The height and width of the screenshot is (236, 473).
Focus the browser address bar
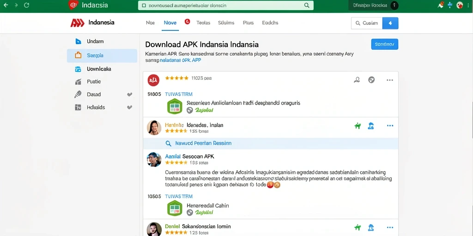pos(225,6)
